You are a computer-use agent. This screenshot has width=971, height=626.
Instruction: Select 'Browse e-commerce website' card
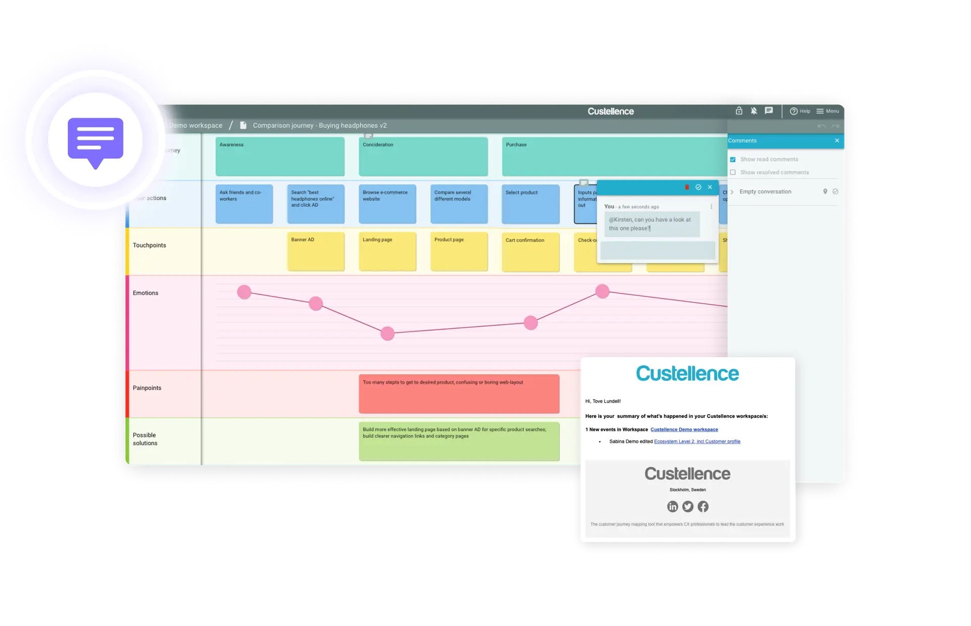tap(387, 204)
